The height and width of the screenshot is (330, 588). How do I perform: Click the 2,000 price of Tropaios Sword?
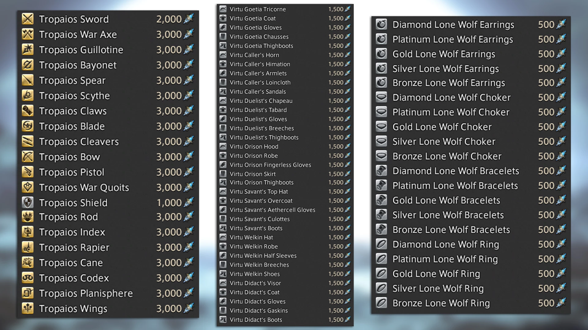click(x=169, y=19)
